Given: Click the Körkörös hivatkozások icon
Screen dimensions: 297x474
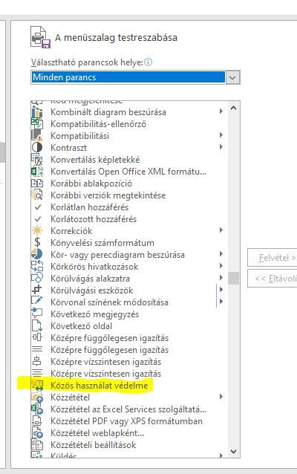Looking at the screenshot, I should click(x=37, y=266).
